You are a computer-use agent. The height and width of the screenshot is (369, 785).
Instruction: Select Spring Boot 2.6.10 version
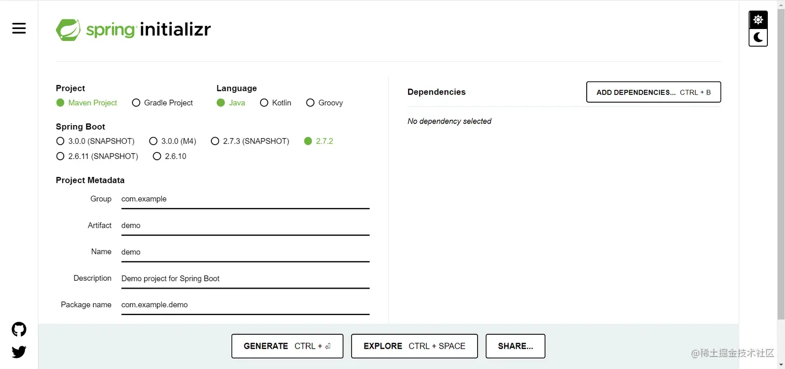coord(170,156)
